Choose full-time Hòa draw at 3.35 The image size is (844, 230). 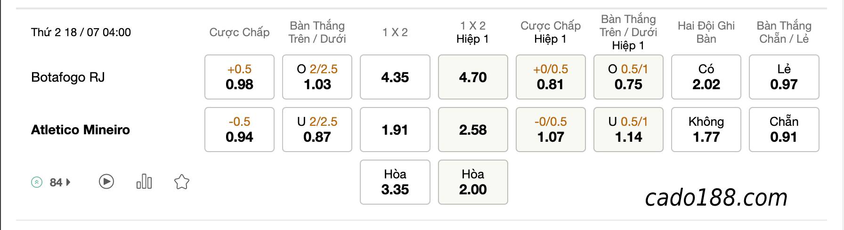(395, 182)
